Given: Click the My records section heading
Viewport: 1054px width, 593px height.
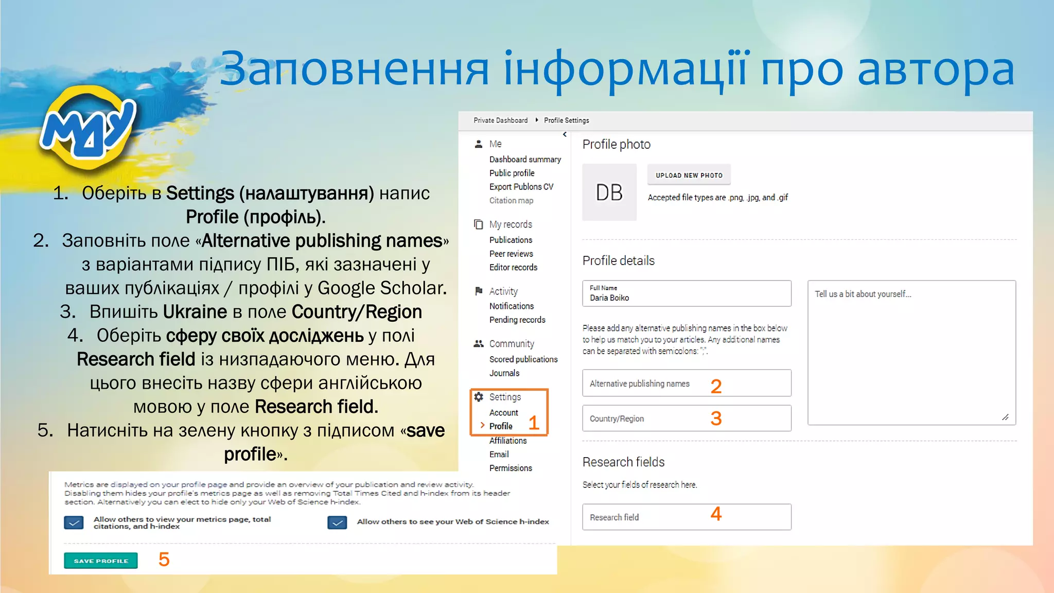Looking at the screenshot, I should click(x=511, y=224).
